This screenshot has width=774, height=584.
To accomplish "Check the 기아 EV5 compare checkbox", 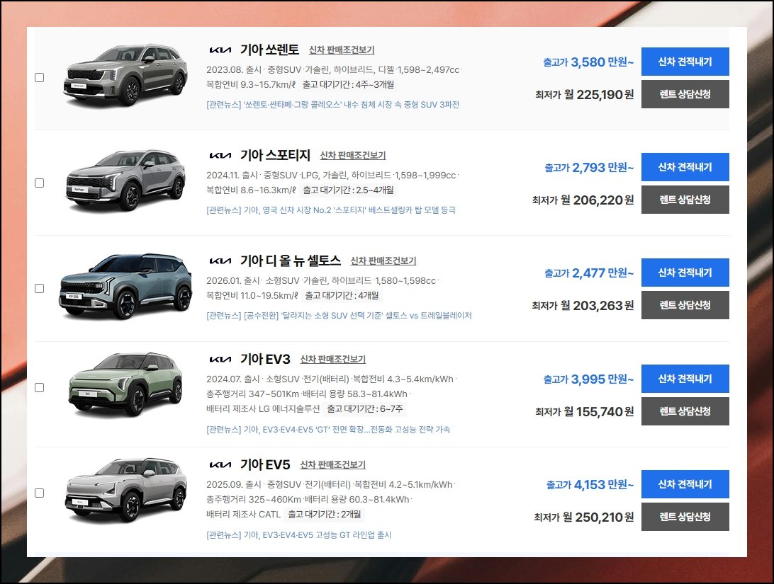I will tap(40, 493).
